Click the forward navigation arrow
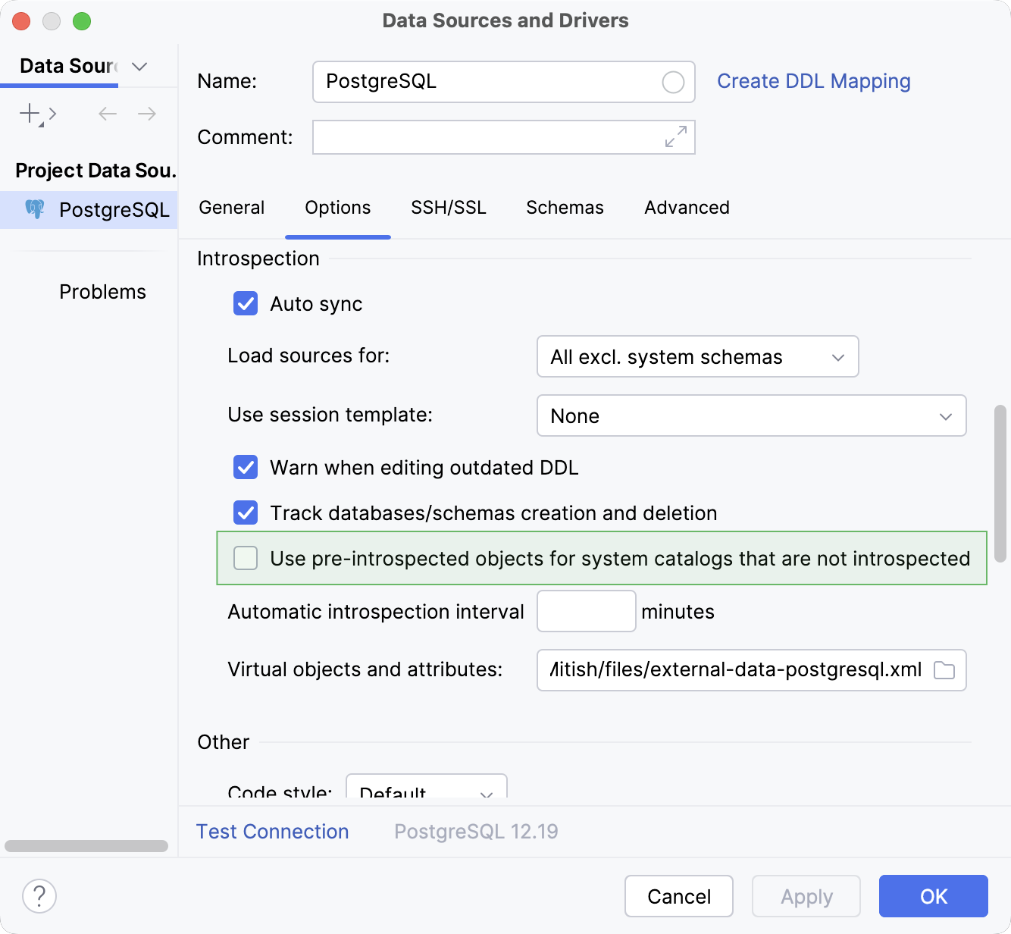The height and width of the screenshot is (934, 1011). point(147,114)
